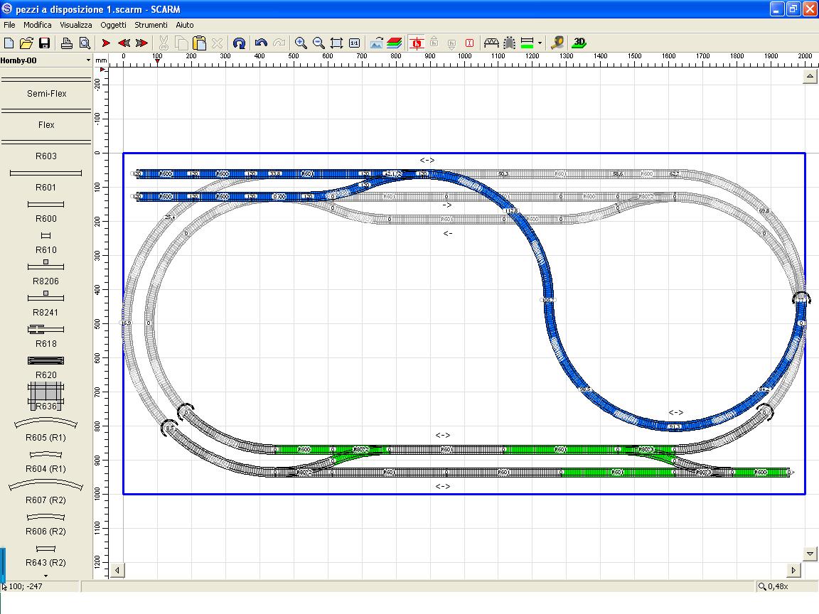819x614 pixels.
Task: Click the vertical scrollbar up arrow
Action: tap(810, 76)
